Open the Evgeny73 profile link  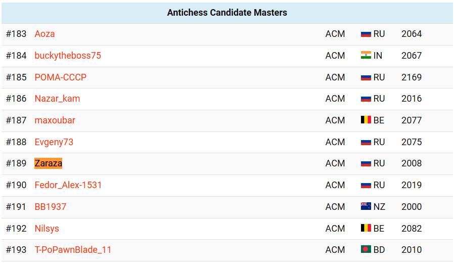click(x=54, y=142)
